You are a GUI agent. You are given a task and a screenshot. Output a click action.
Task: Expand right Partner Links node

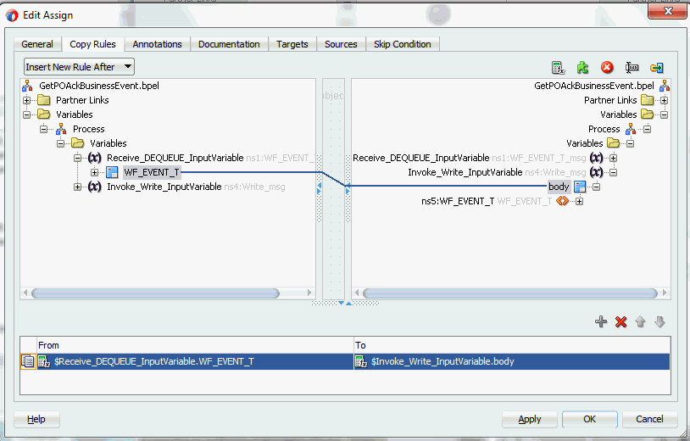664,100
